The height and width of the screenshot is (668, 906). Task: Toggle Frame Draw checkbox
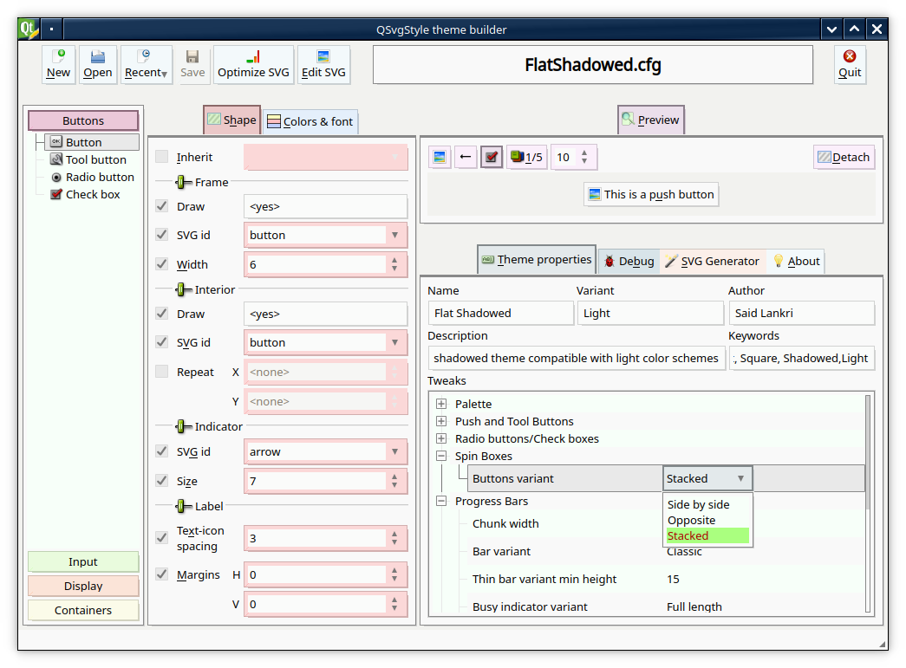(x=162, y=206)
